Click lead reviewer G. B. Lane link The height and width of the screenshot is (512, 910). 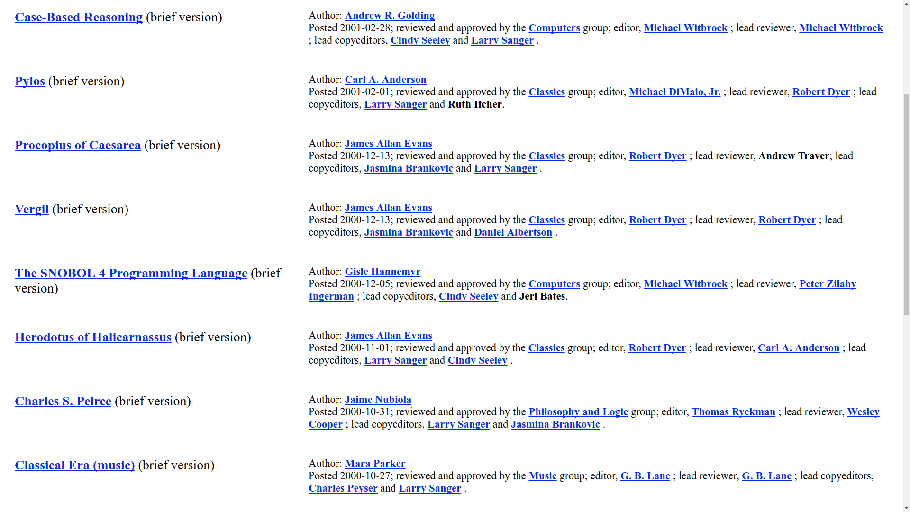click(766, 476)
